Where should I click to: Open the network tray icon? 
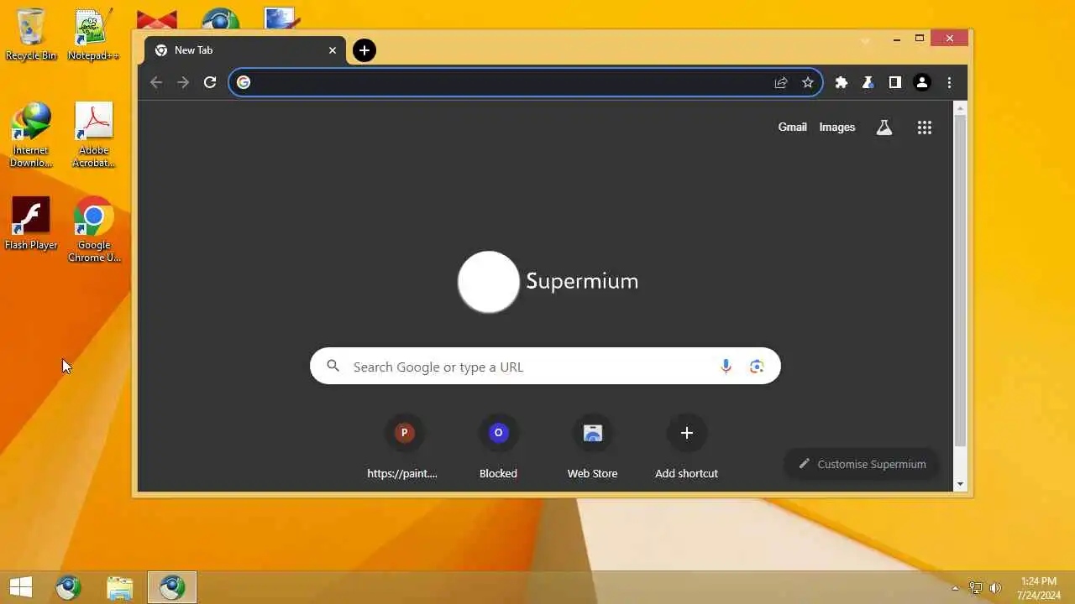coord(976,588)
